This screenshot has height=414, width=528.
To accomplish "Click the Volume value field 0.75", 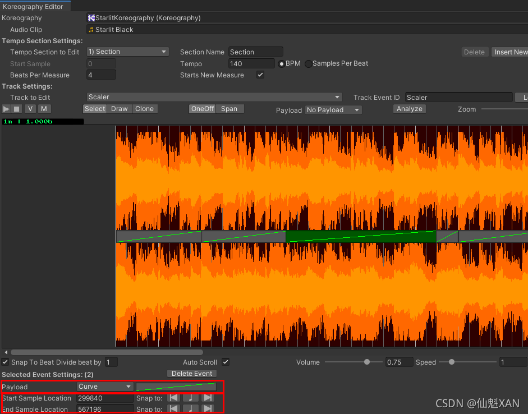I will pyautogui.click(x=399, y=362).
